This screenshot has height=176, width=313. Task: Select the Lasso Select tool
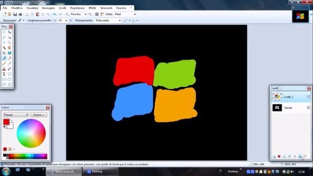[4, 37]
